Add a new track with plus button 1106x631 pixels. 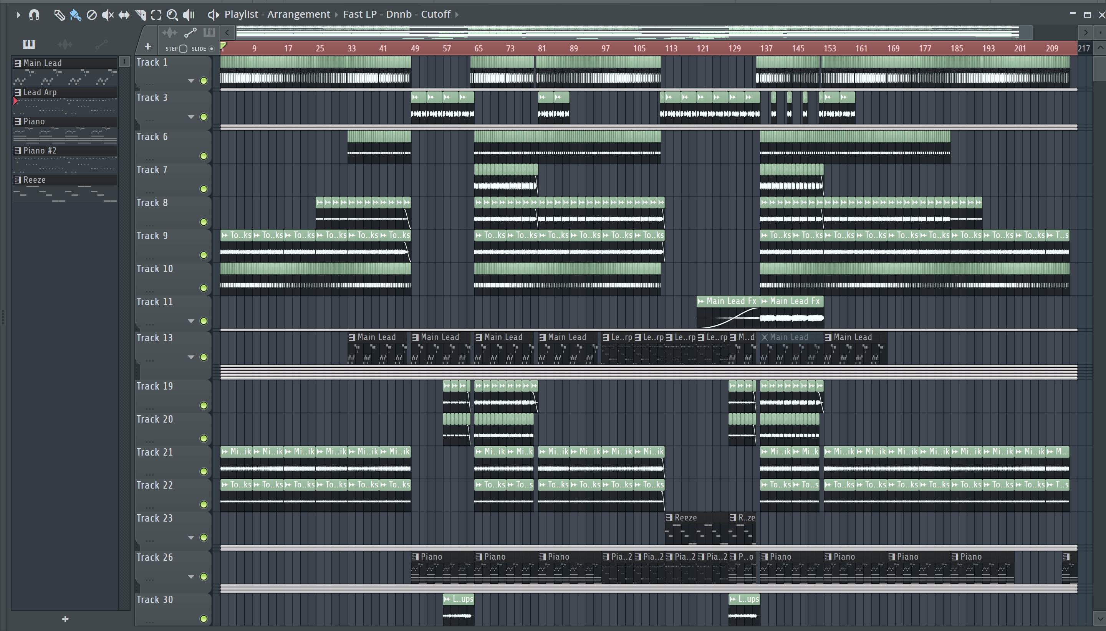[x=148, y=46]
